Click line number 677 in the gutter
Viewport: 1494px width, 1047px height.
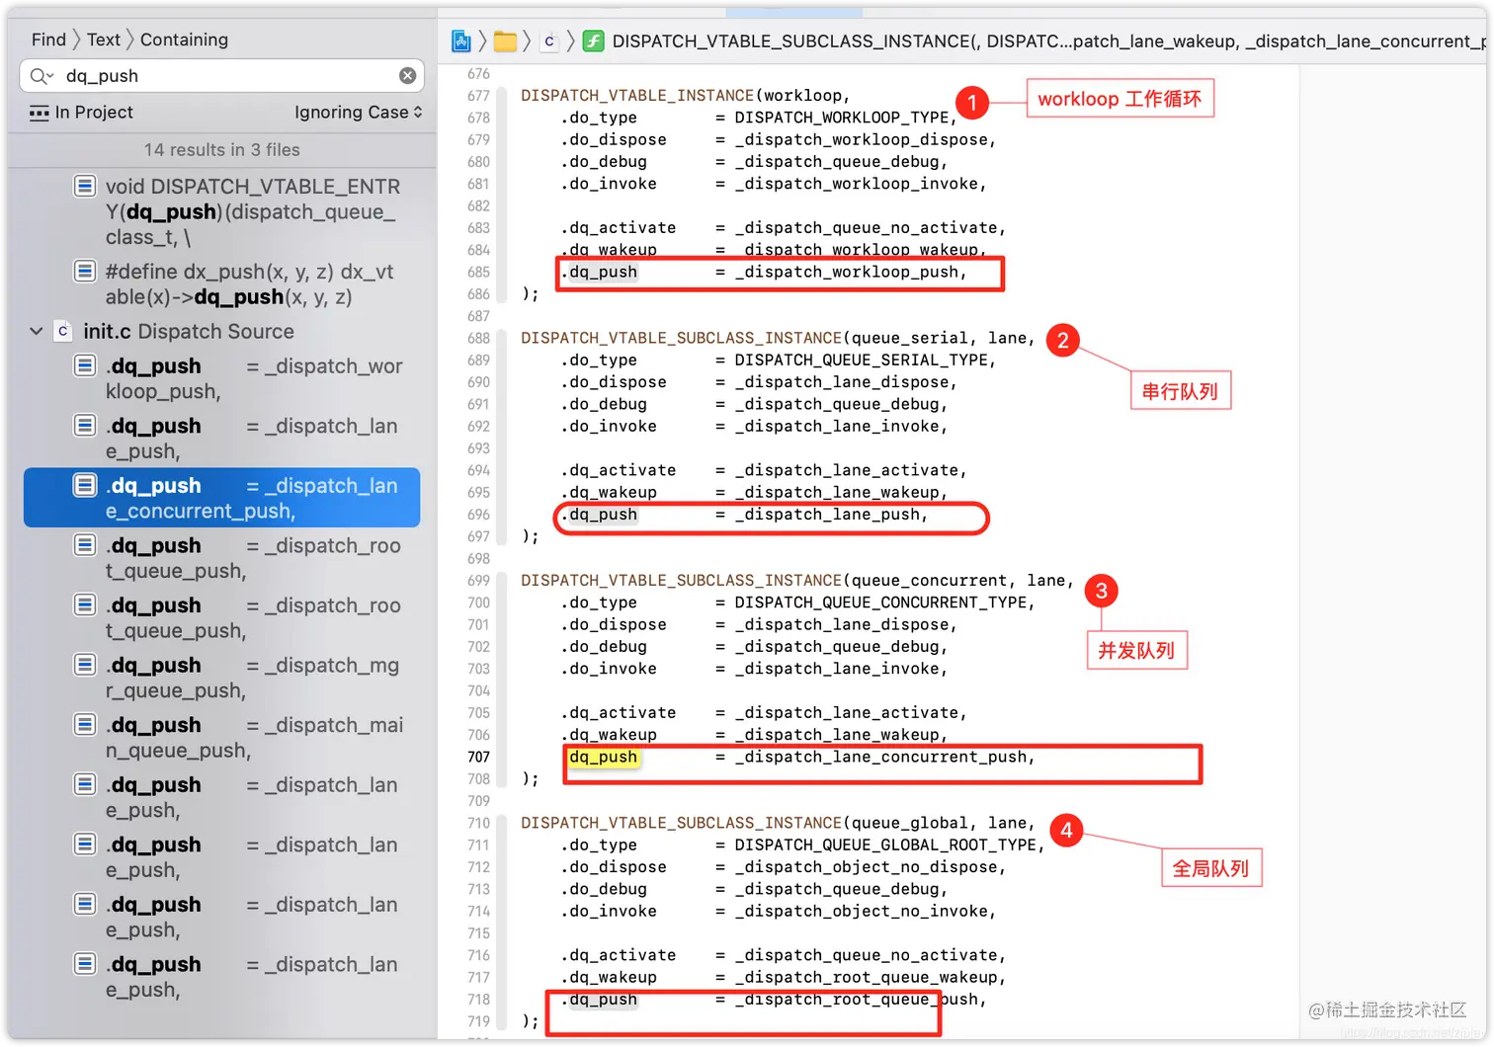478,96
